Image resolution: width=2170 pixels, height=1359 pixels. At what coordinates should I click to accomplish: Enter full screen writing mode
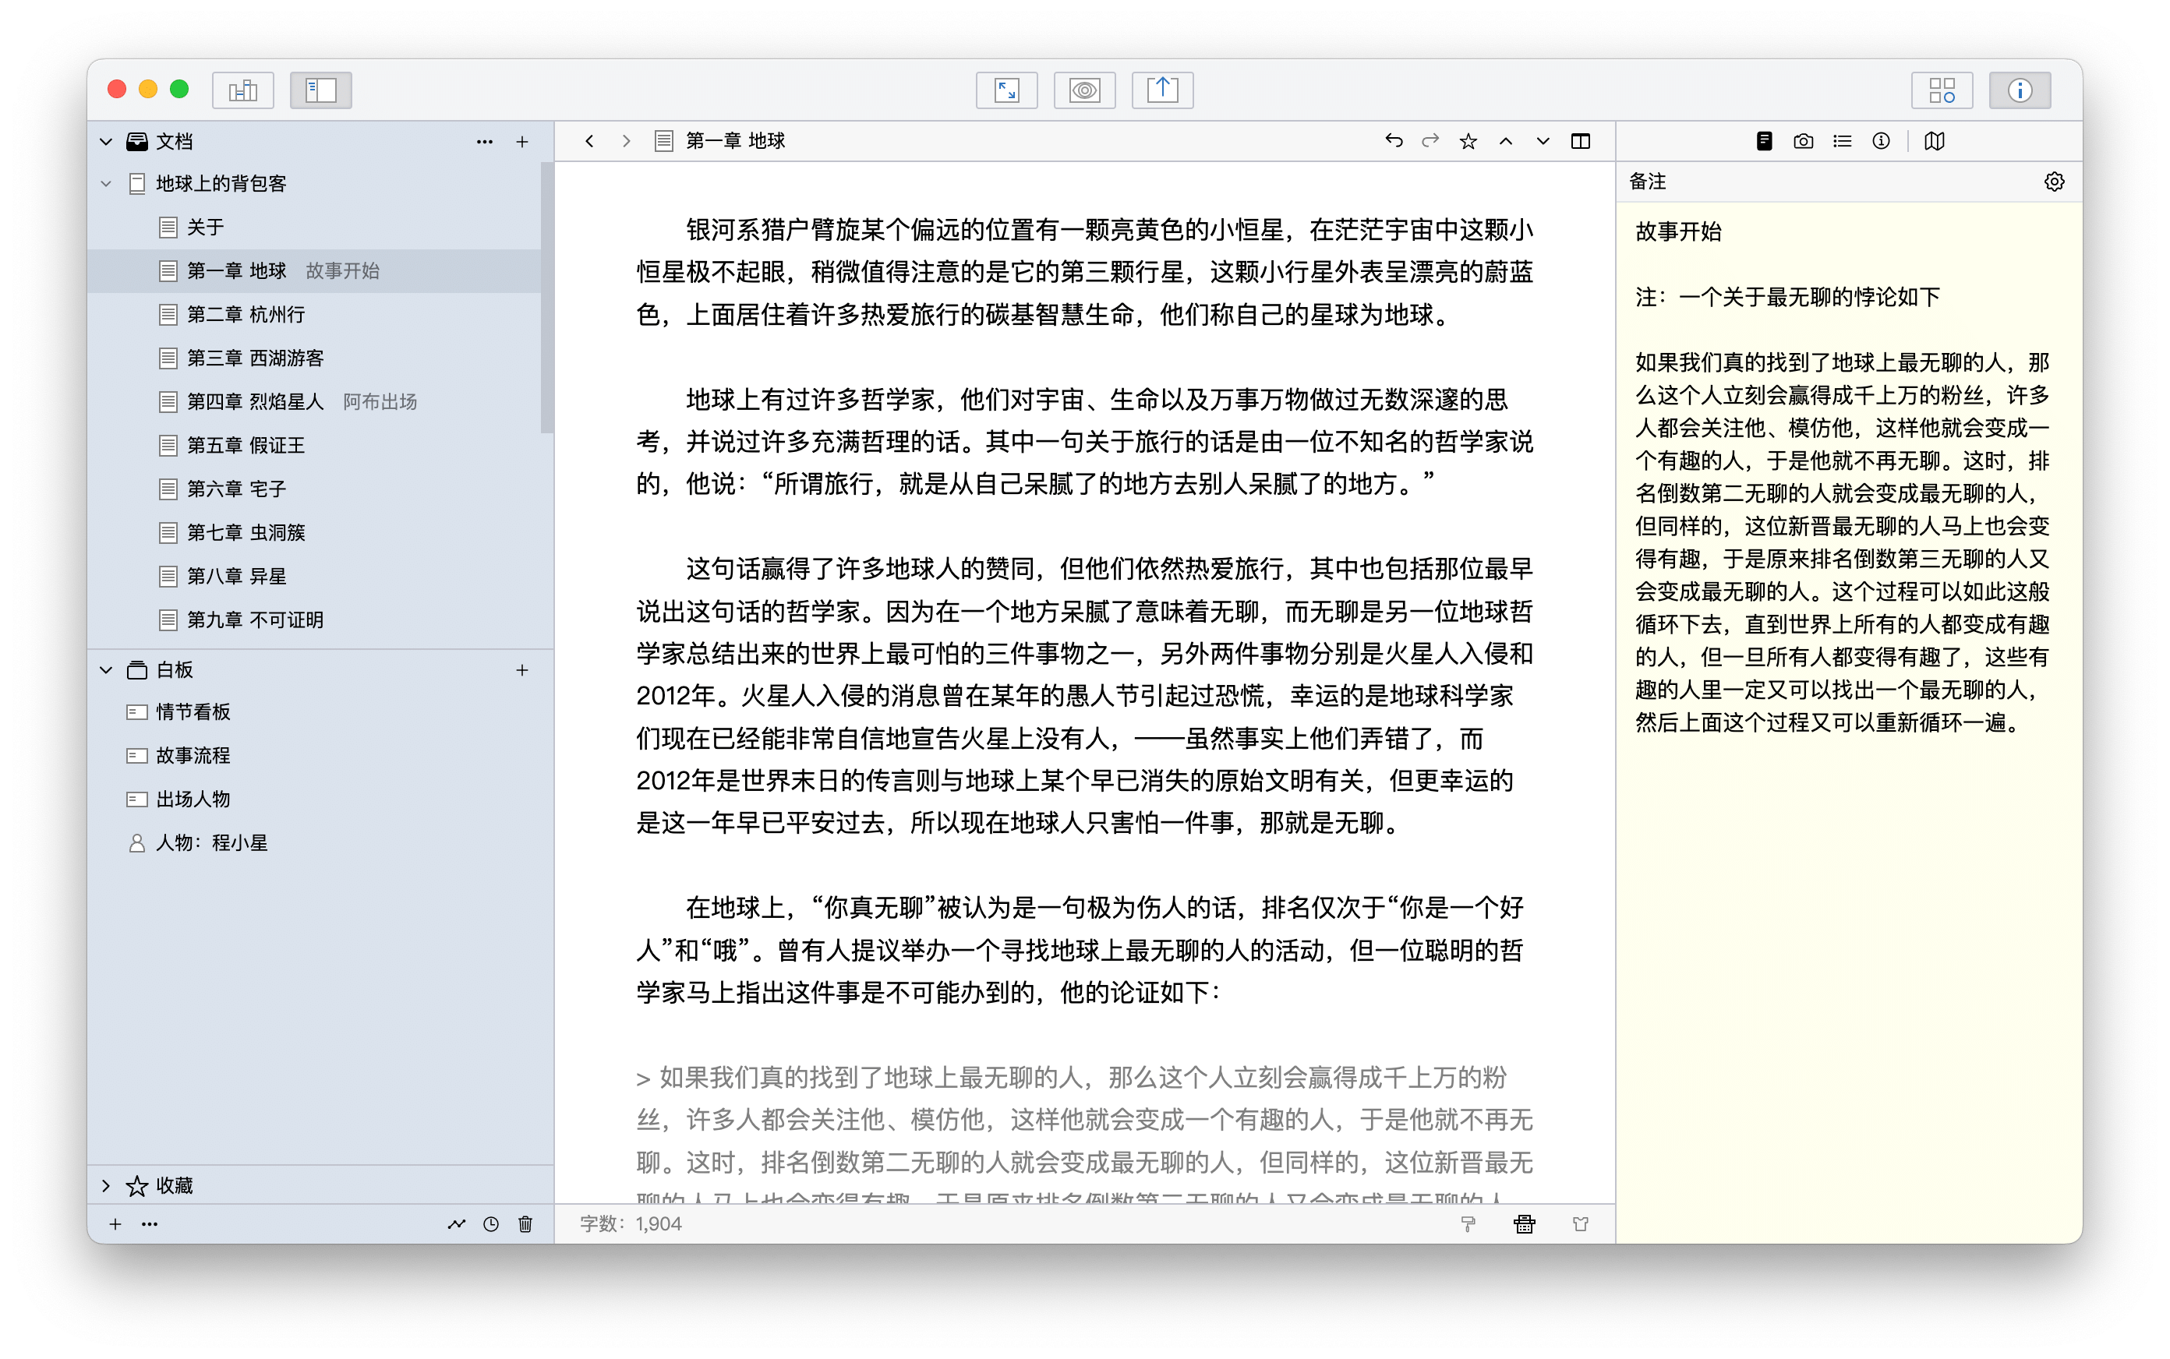click(1007, 90)
